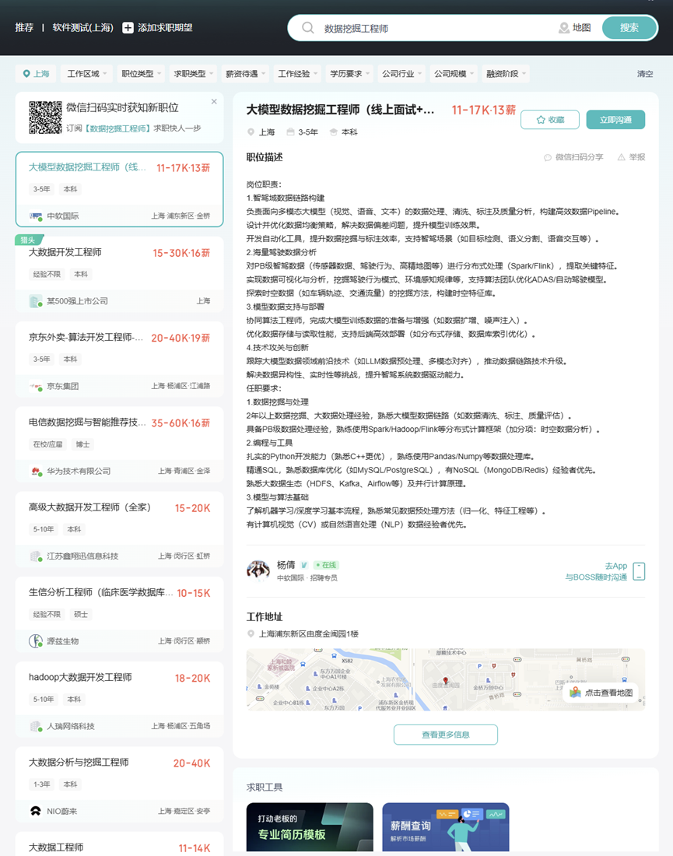The height and width of the screenshot is (856, 673).
Task: Click the plus icon to add job expectation
Action: tap(128, 28)
